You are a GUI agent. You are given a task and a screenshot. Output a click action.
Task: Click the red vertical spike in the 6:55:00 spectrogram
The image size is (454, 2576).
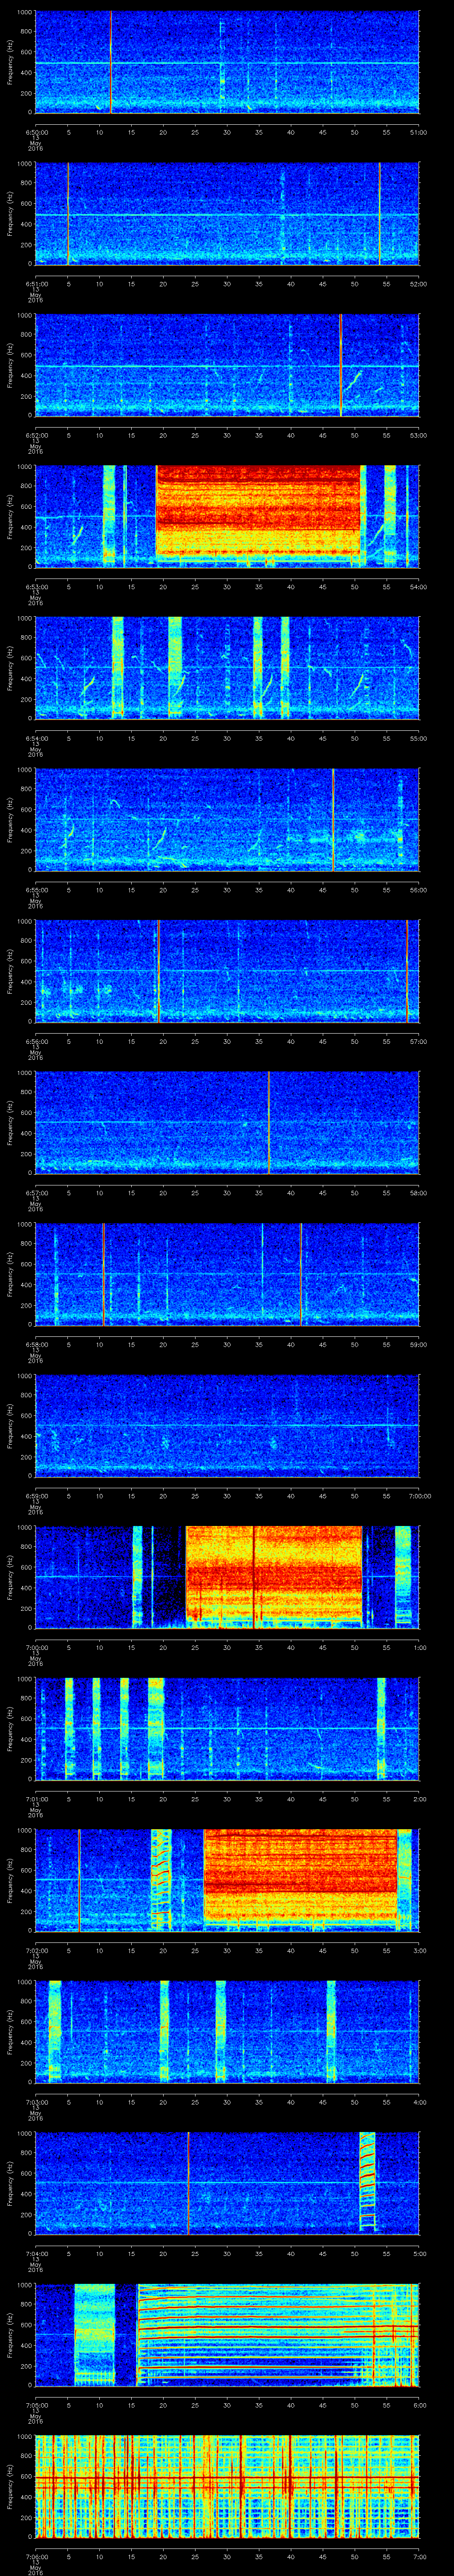[x=333, y=819]
